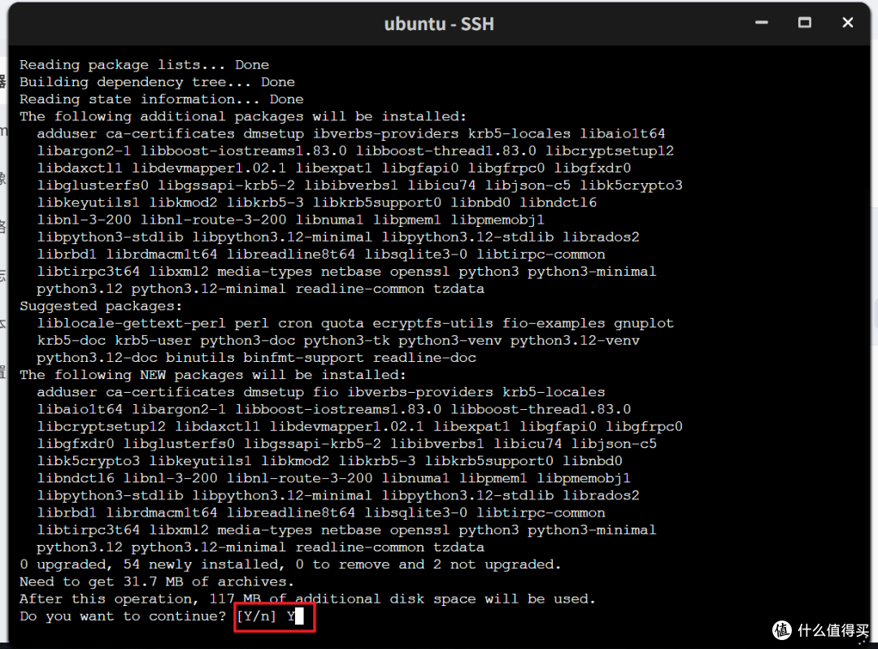Close the ubuntu - SSH window
Screen dimensions: 878x649
tap(848, 23)
